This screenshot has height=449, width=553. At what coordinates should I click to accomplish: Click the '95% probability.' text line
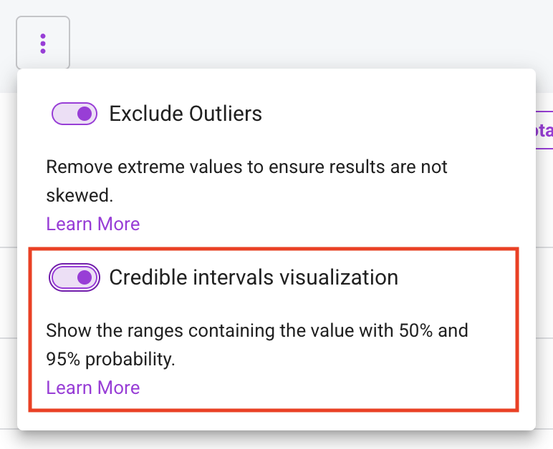(111, 359)
